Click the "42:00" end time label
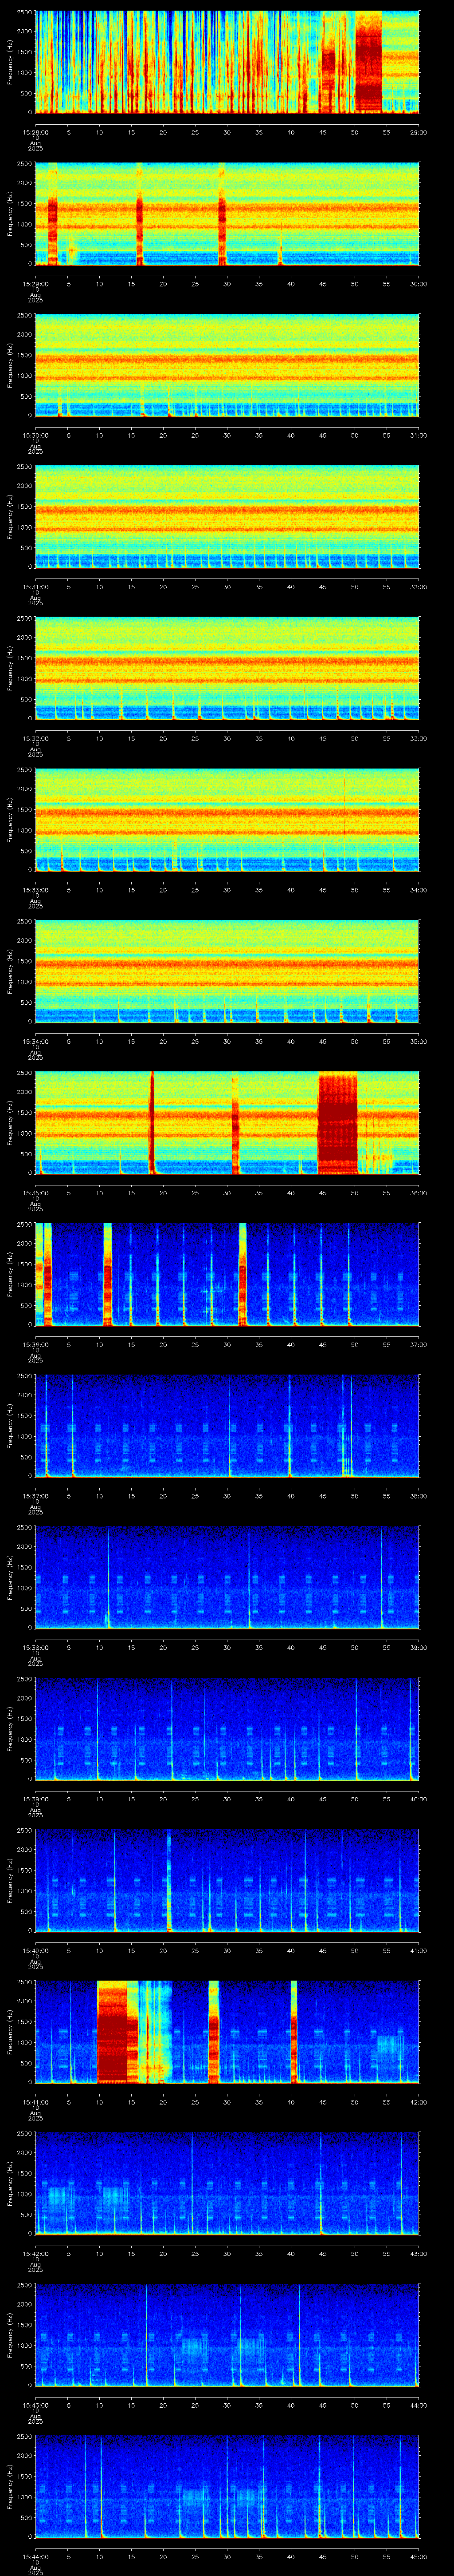Image resolution: width=454 pixels, height=2576 pixels. point(419,2102)
